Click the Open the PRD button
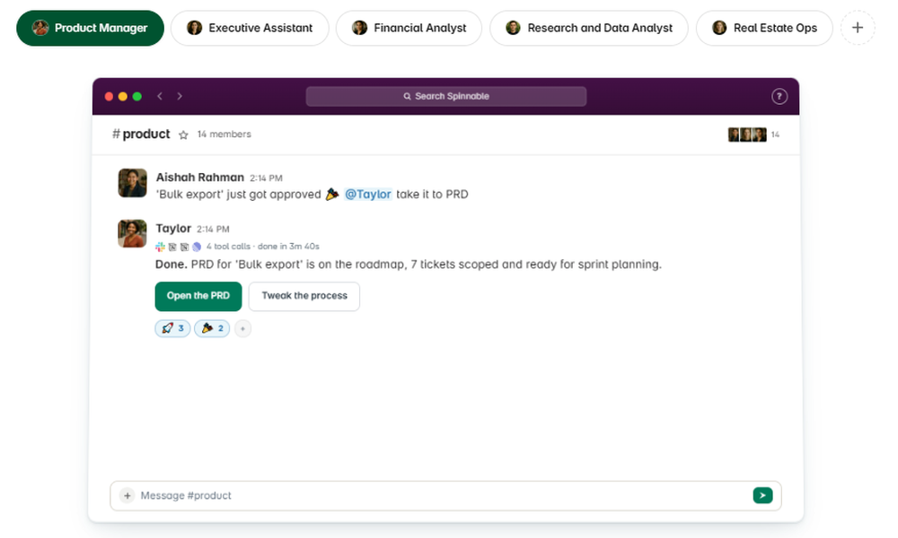This screenshot has width=898, height=538. 198,296
